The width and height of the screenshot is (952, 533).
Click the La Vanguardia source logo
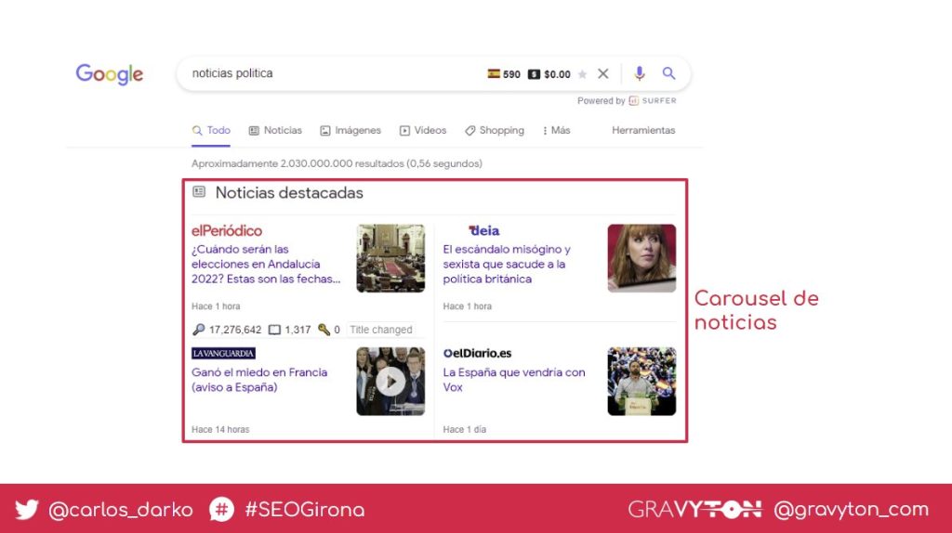point(223,354)
